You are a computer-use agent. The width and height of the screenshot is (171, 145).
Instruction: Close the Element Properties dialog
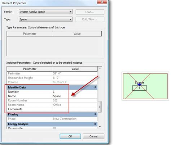pyautogui.click(x=102, y=2)
